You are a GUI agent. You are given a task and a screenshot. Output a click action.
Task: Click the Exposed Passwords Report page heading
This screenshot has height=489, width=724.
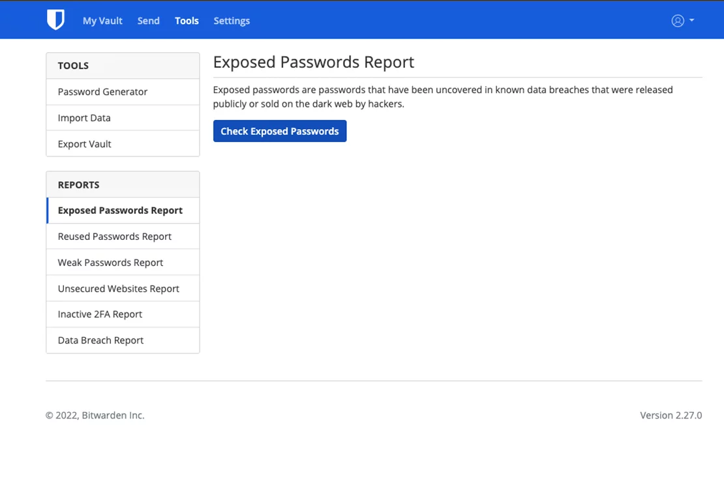click(314, 62)
